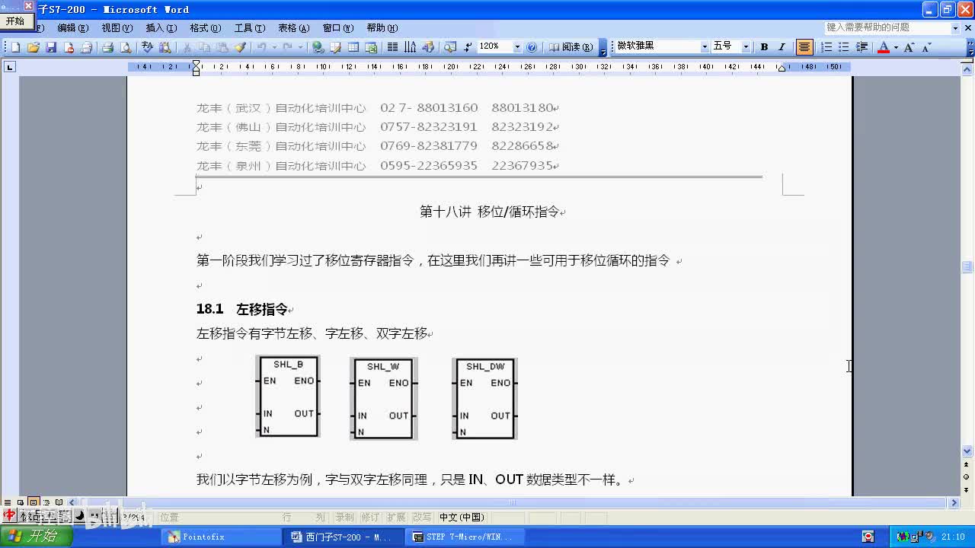Expand standard toolbar options chevron
Viewport: 975px width, 548px height.
click(603, 48)
